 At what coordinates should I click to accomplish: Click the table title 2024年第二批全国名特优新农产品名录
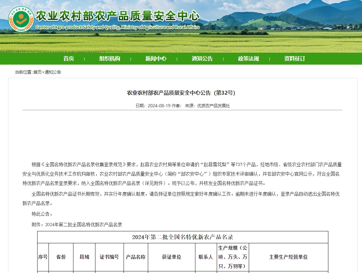[182, 237]
